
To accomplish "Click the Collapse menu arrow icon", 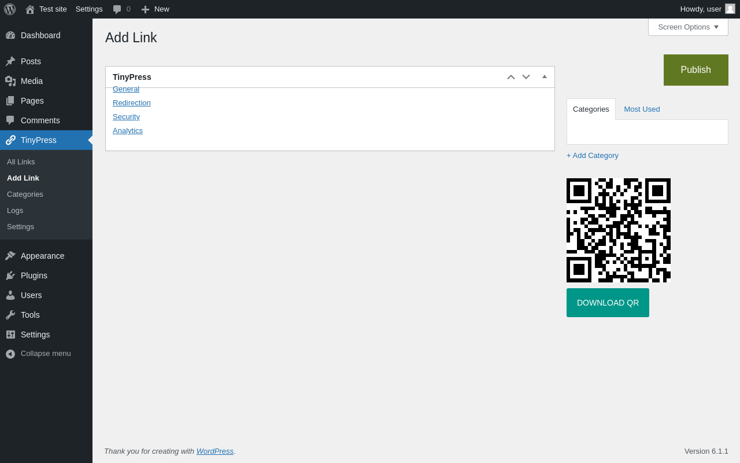I will click(x=10, y=354).
